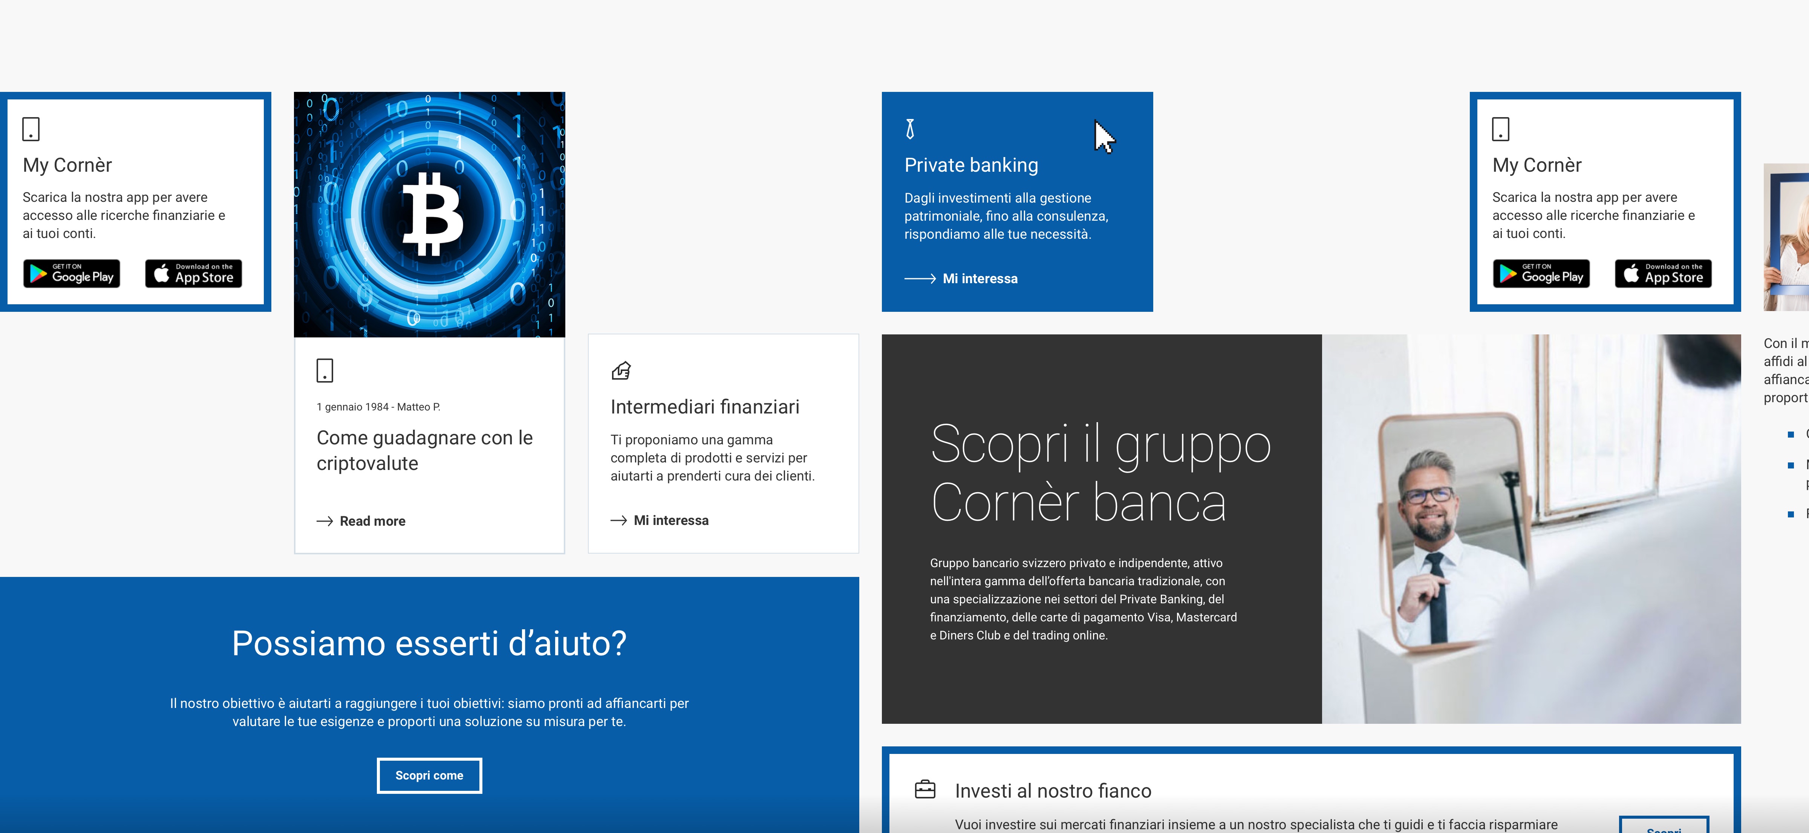This screenshot has height=833, width=1809.
Task: Click the left card's 'Scarica la nostra app' text
Action: click(124, 215)
